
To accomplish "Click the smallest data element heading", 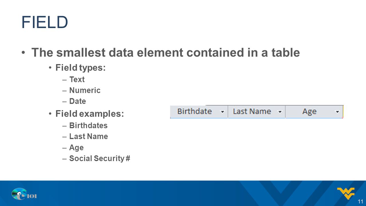I will [166, 52].
